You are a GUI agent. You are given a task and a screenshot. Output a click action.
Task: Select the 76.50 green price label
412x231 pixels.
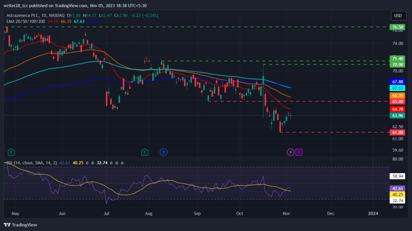[x=397, y=27]
